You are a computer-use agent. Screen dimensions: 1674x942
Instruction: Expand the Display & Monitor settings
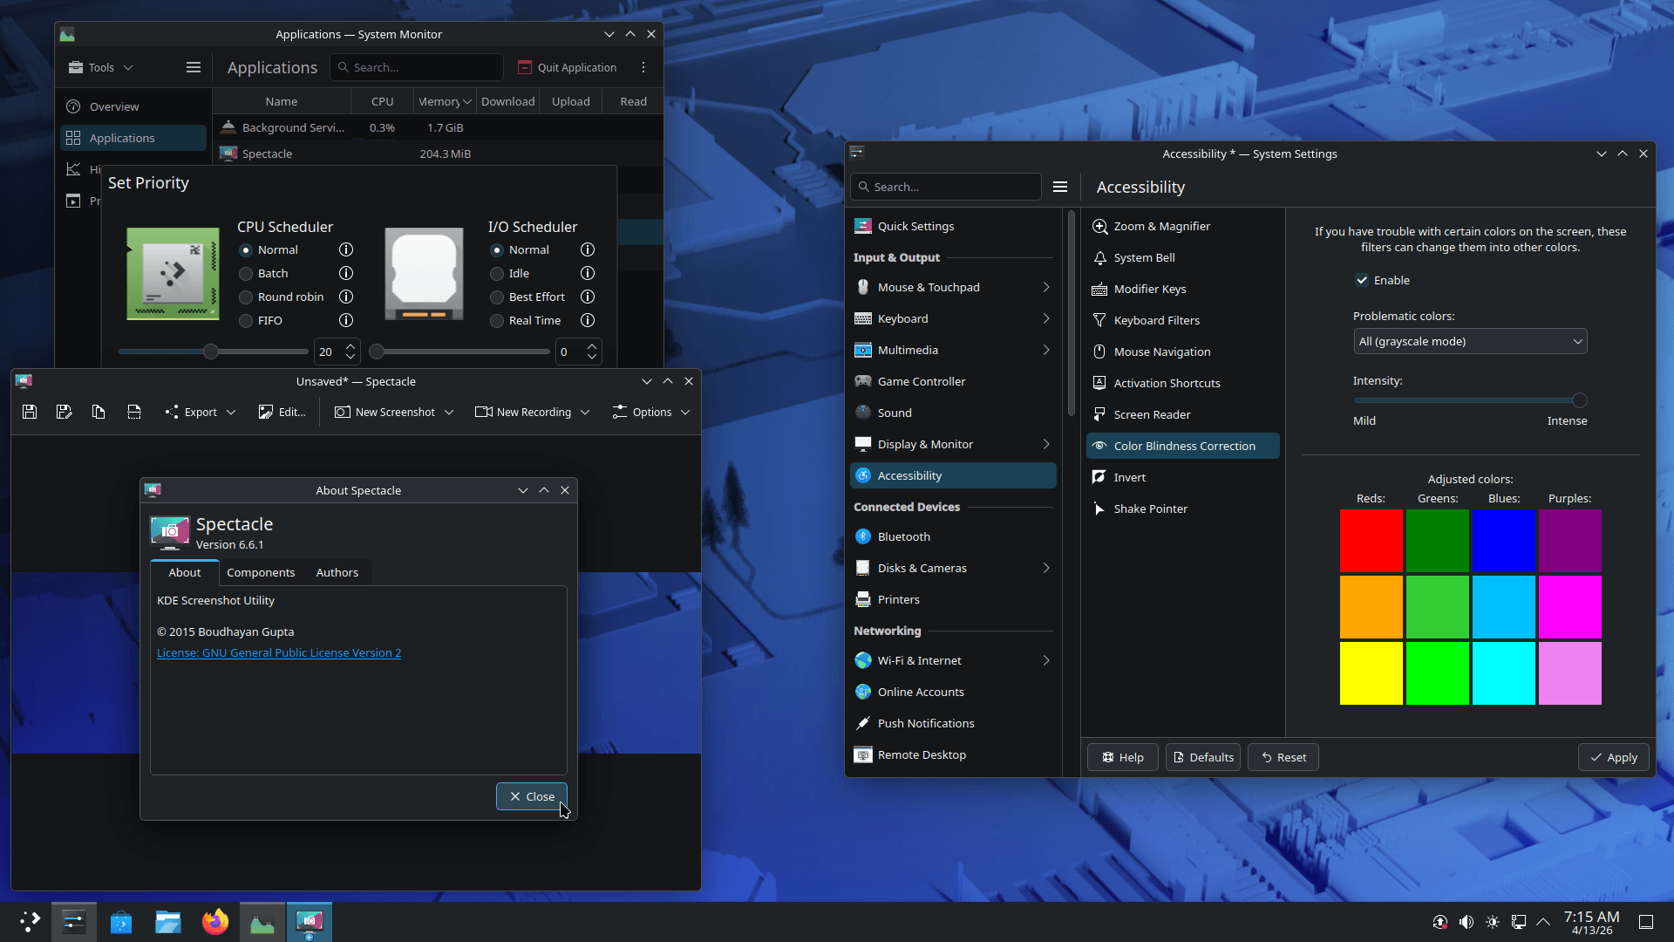1045,444
